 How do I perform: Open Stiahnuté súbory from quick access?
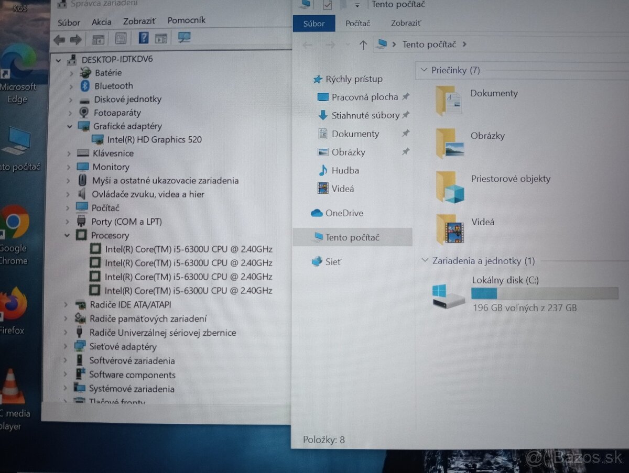pyautogui.click(x=361, y=115)
